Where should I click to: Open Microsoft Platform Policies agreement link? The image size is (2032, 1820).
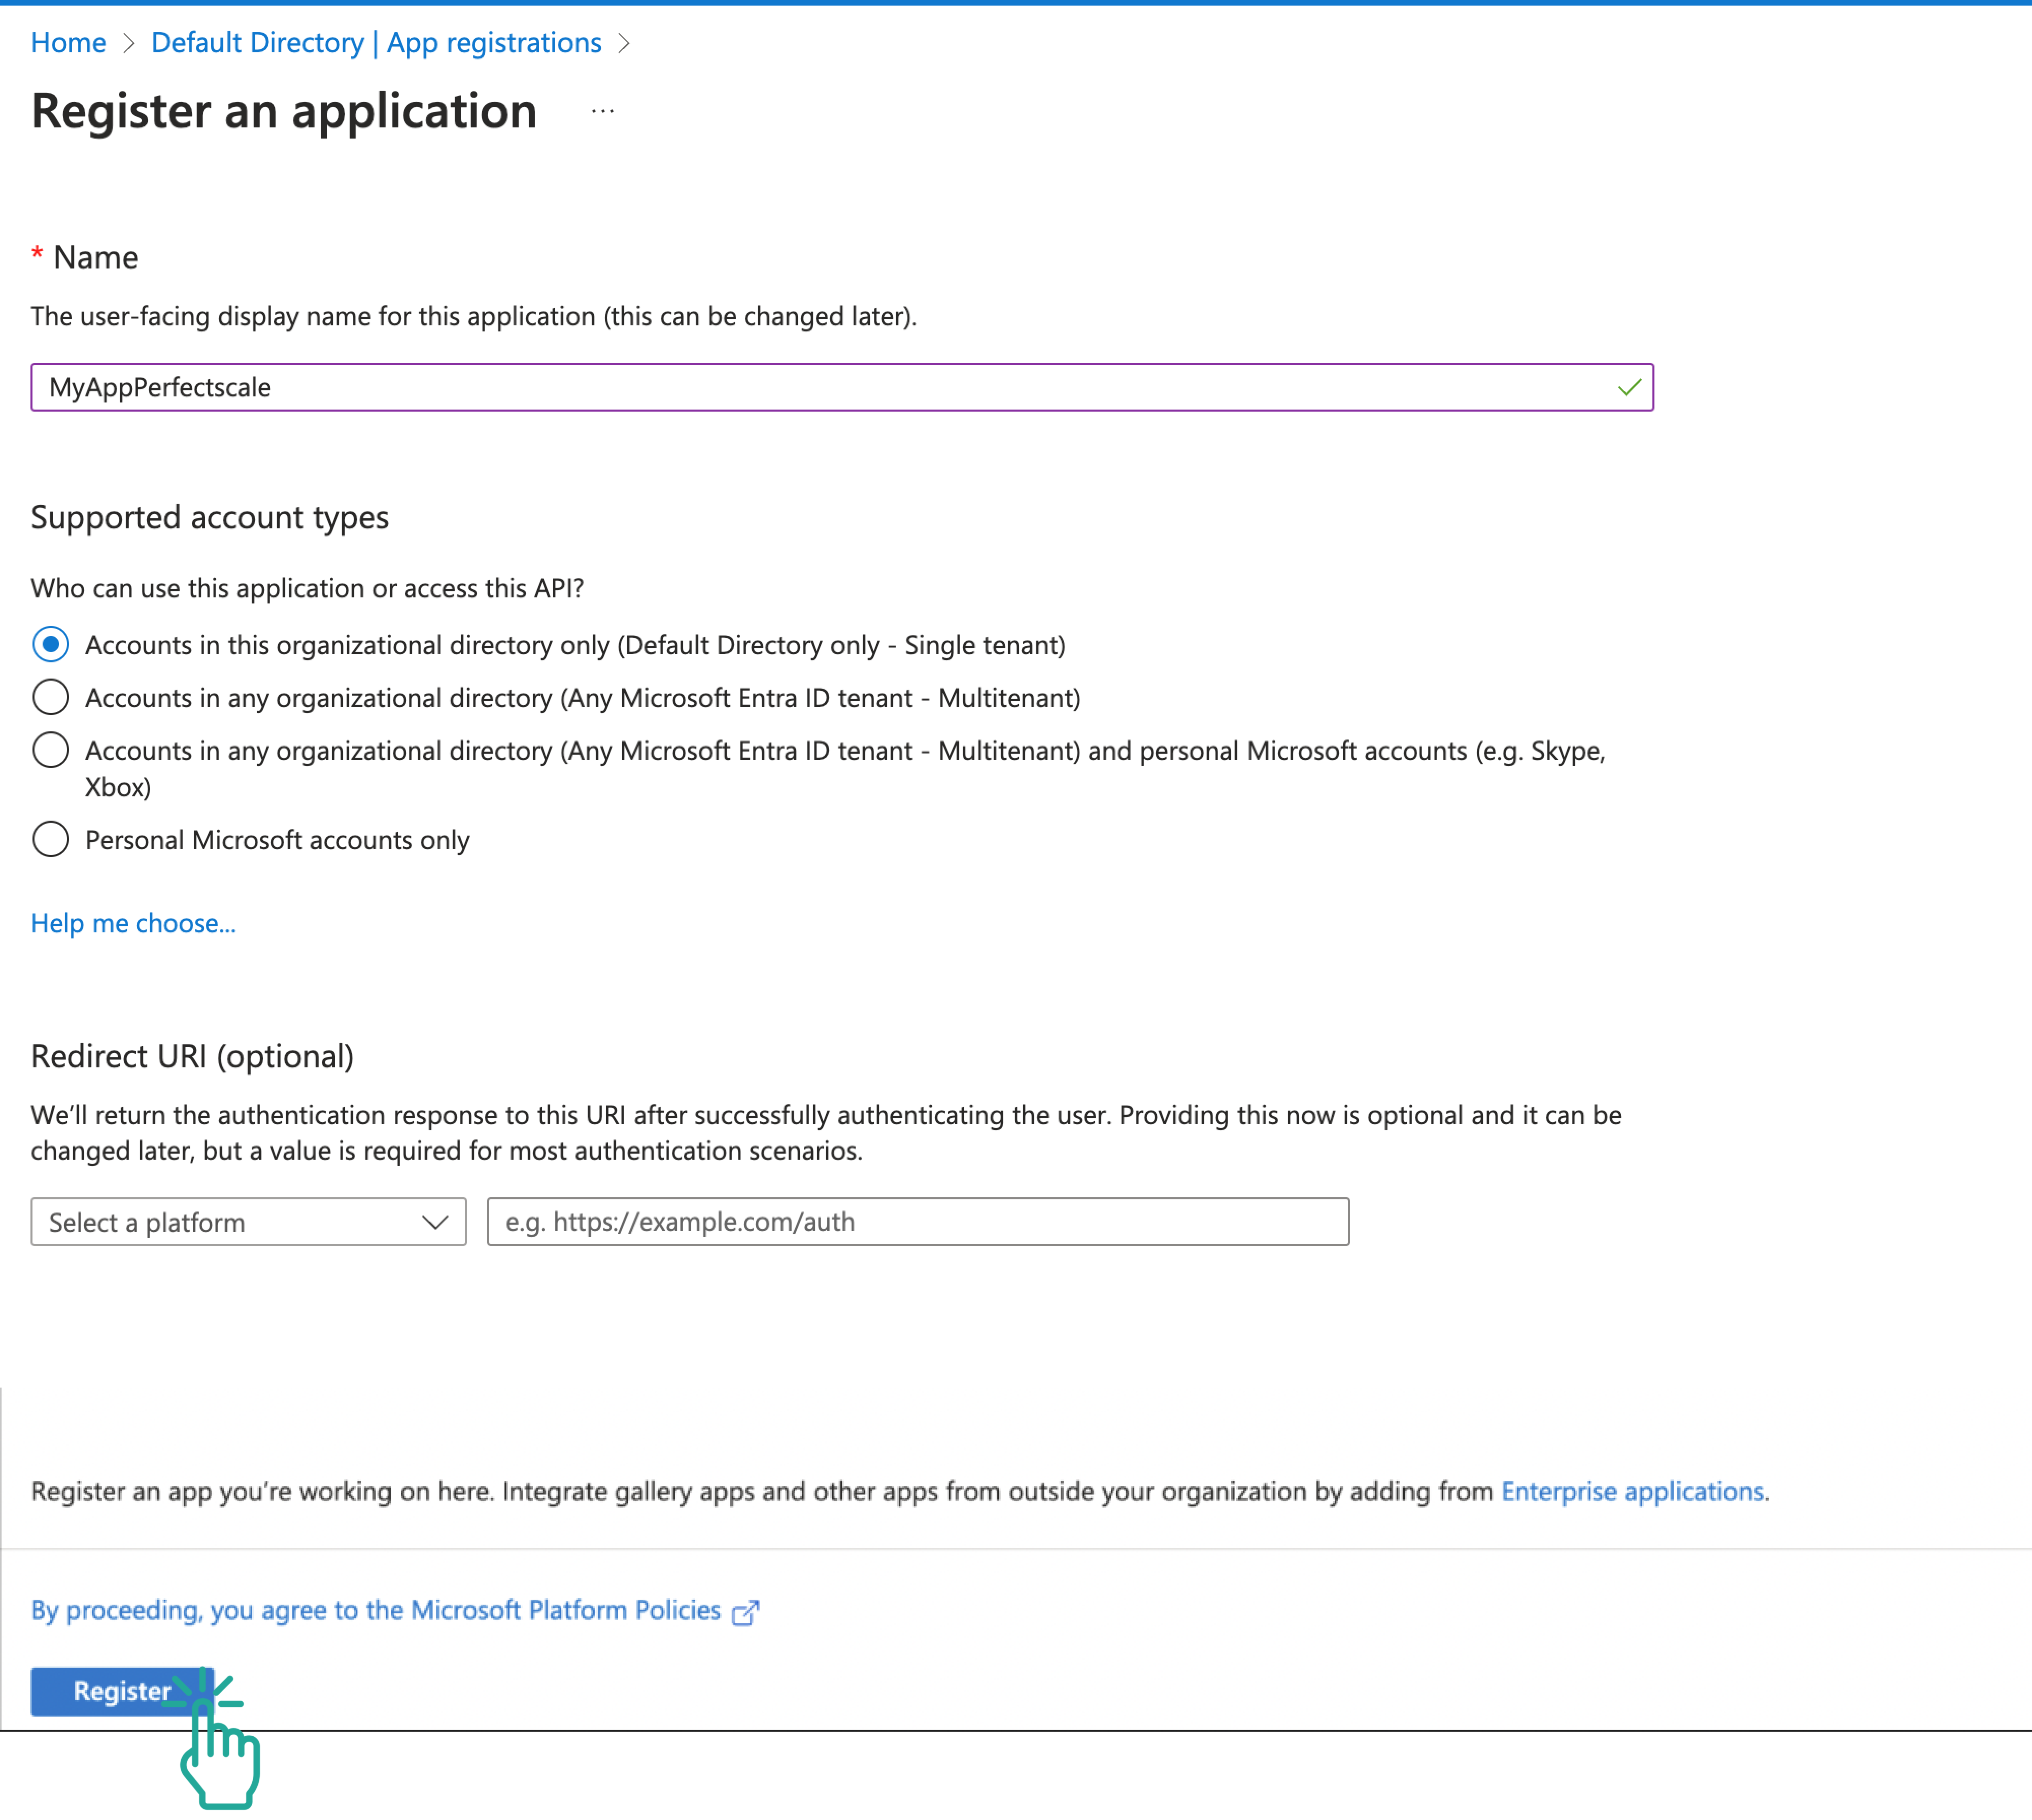pos(376,1610)
